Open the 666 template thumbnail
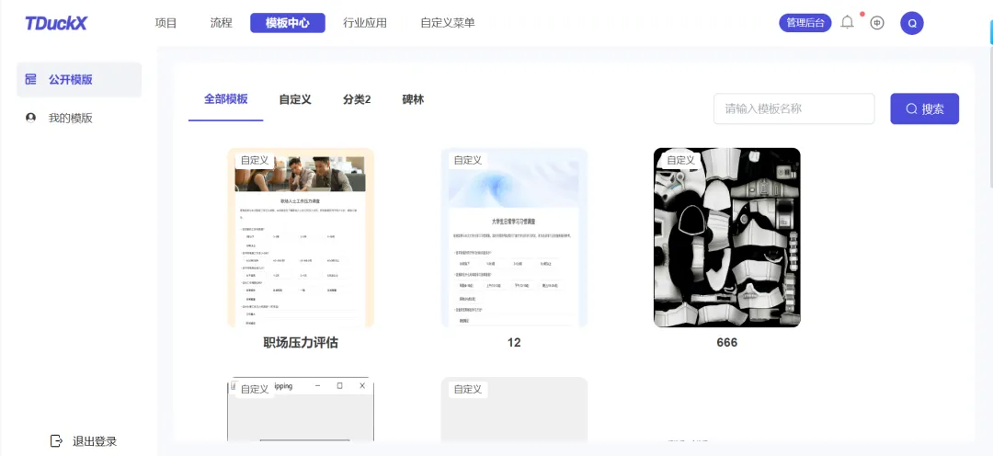 (727, 237)
